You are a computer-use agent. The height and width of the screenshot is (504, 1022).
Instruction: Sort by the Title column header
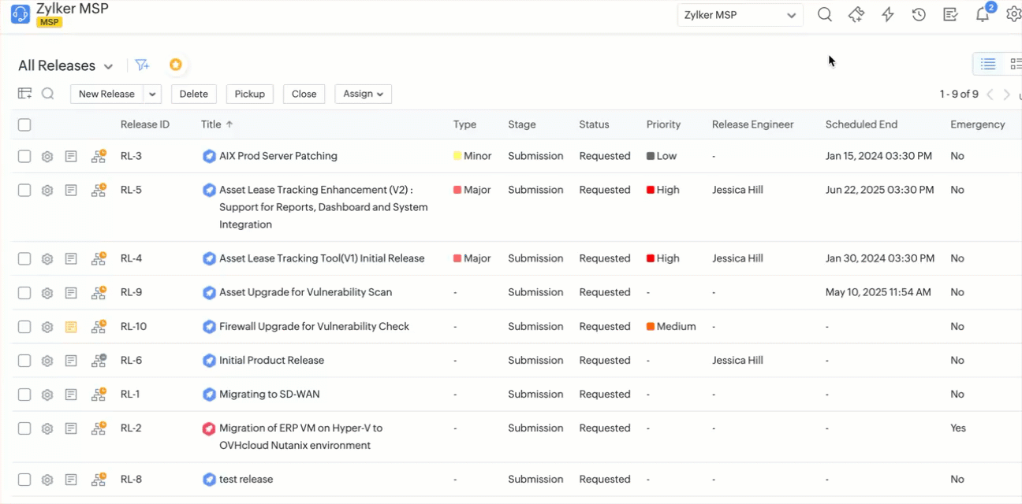point(211,124)
